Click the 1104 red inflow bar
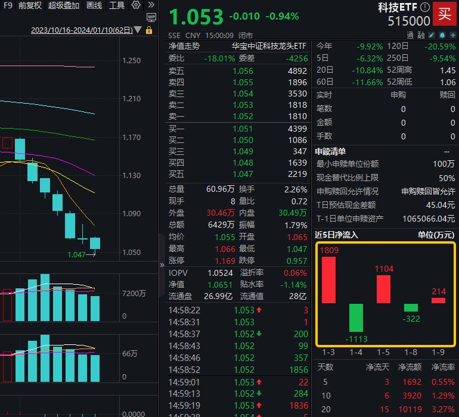Image resolution: width=459 pixels, height=417 pixels. 383,289
